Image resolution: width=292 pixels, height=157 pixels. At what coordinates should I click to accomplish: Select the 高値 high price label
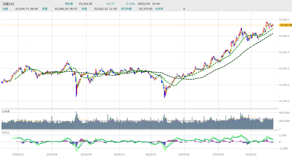point(45,9)
